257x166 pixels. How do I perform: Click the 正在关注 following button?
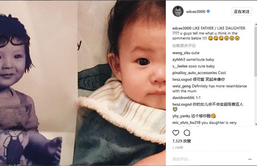pyautogui.click(x=242, y=12)
